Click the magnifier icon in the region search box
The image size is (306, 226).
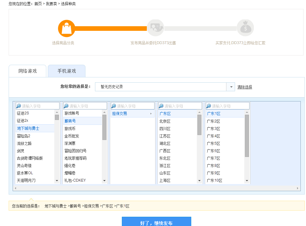pyautogui.click(x=161, y=106)
